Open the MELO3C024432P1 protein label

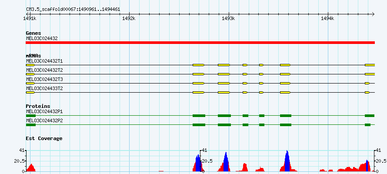click(44, 111)
